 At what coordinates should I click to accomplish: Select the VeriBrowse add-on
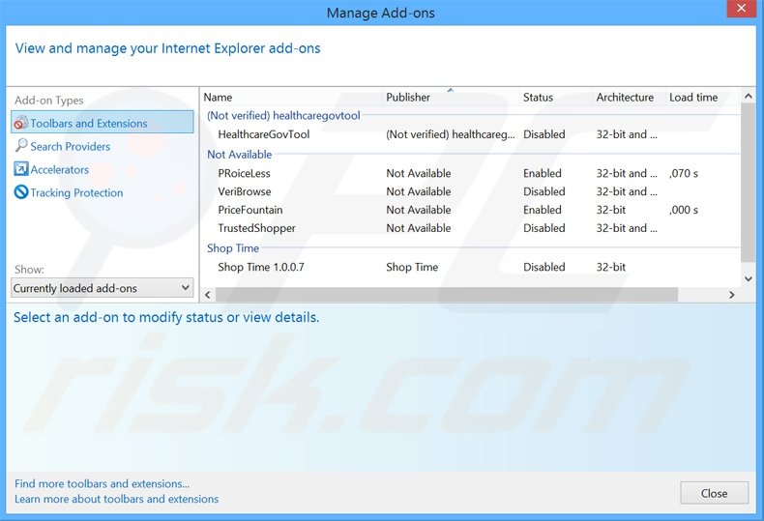click(x=470, y=191)
